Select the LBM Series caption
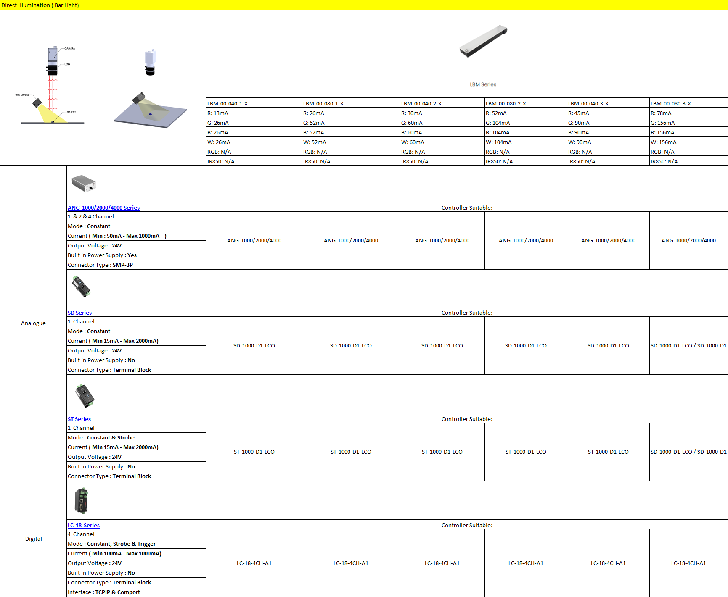 pyautogui.click(x=483, y=84)
